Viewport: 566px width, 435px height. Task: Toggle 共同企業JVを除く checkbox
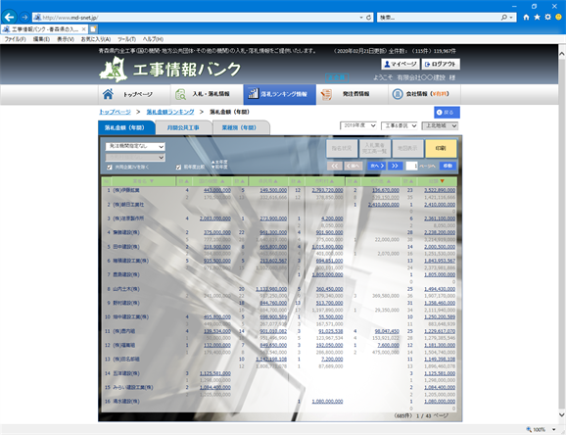110,167
